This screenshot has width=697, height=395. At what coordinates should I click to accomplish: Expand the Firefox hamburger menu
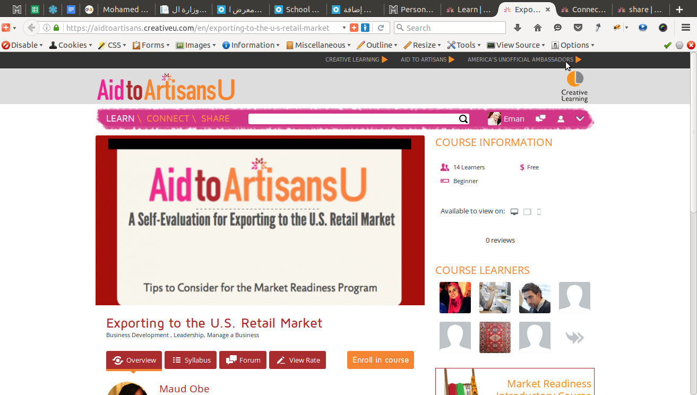click(x=685, y=28)
